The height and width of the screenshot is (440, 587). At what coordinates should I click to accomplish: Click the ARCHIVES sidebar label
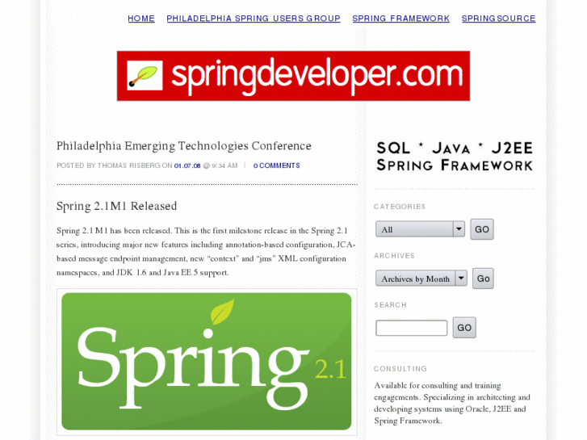(x=394, y=256)
